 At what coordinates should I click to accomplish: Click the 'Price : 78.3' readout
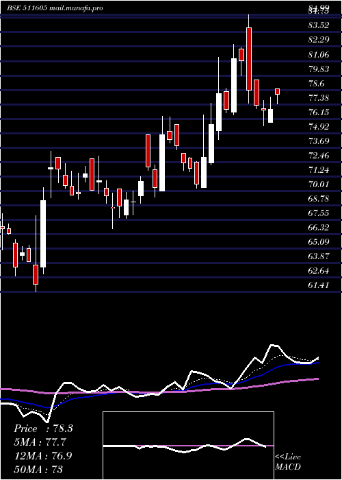coord(43,429)
